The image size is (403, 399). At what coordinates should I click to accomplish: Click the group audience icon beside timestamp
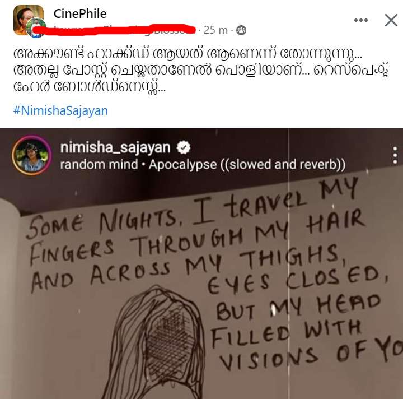tap(241, 30)
